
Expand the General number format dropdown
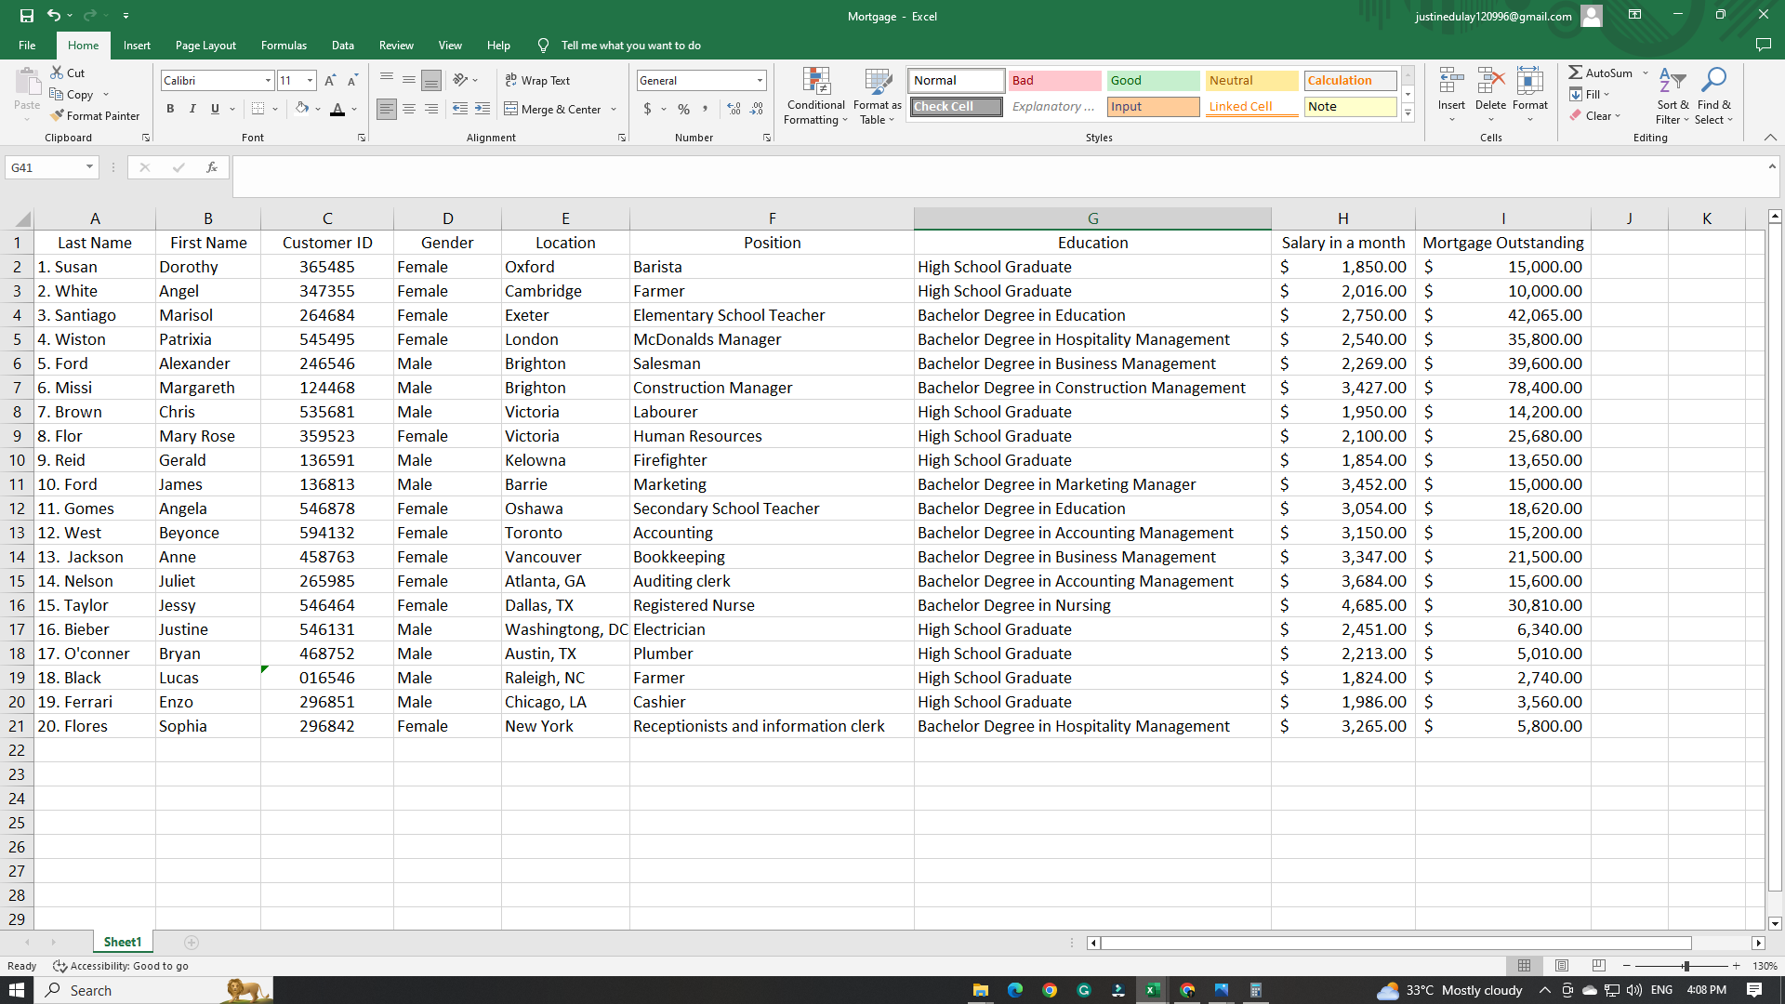coord(760,81)
